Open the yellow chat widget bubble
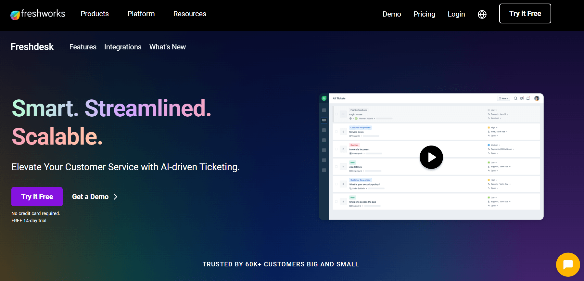This screenshot has width=584, height=281. pos(568,264)
